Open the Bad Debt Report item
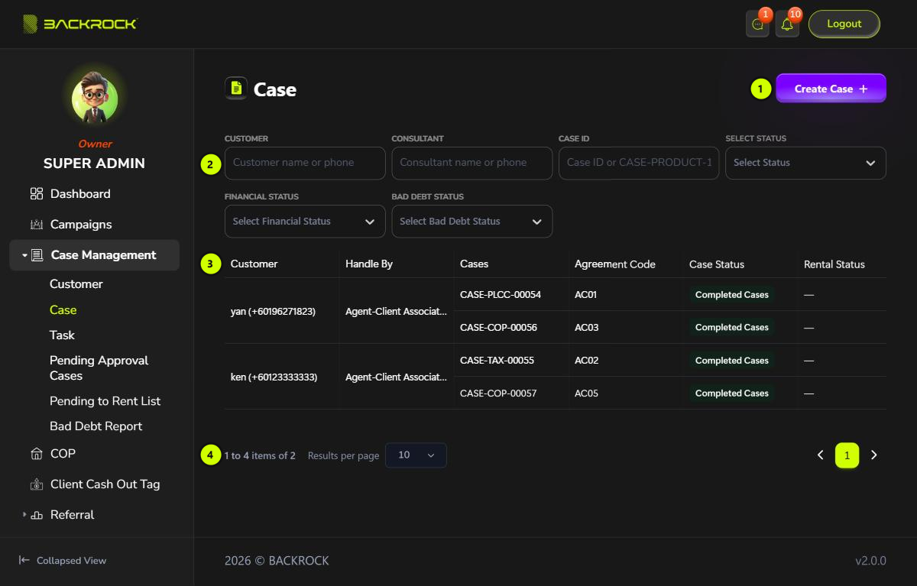917x586 pixels. [x=96, y=426]
